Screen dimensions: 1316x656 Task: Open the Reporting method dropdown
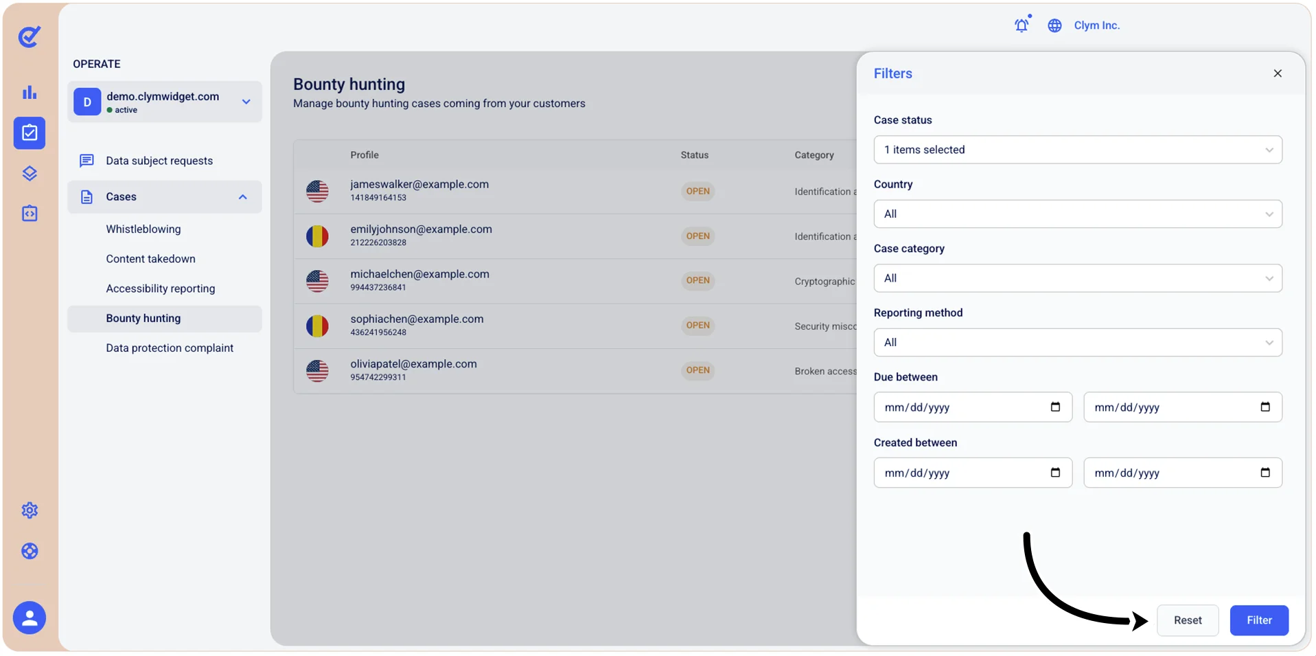tap(1077, 342)
